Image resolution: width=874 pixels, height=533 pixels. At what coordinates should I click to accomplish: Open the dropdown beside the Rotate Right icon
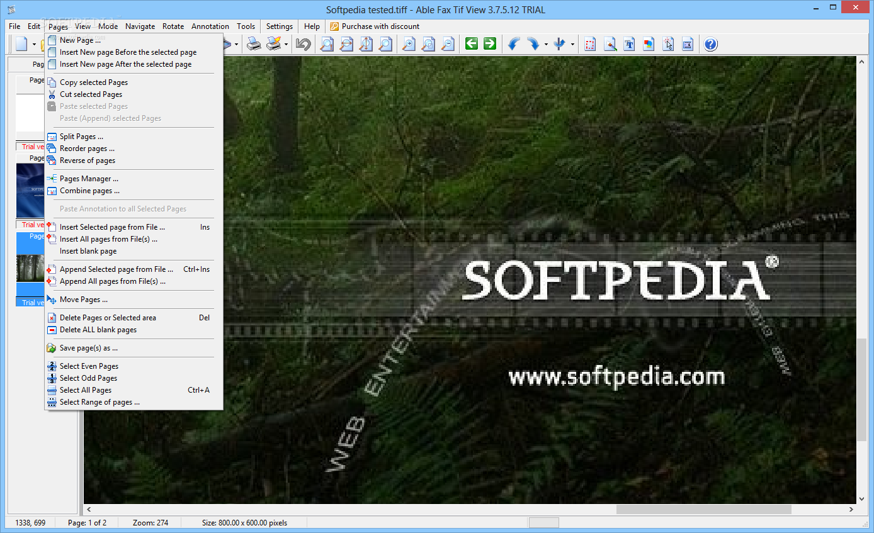[x=545, y=44]
